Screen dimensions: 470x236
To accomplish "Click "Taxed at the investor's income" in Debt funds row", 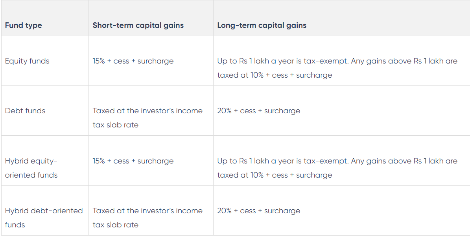I will [x=147, y=111].
